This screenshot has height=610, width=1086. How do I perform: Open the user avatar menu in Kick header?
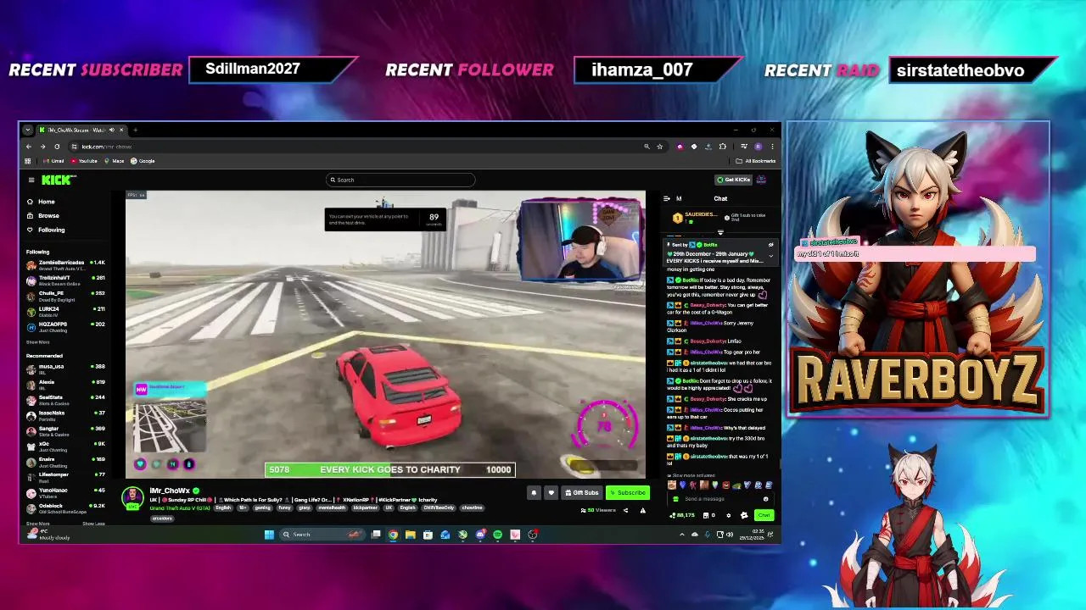click(x=761, y=180)
